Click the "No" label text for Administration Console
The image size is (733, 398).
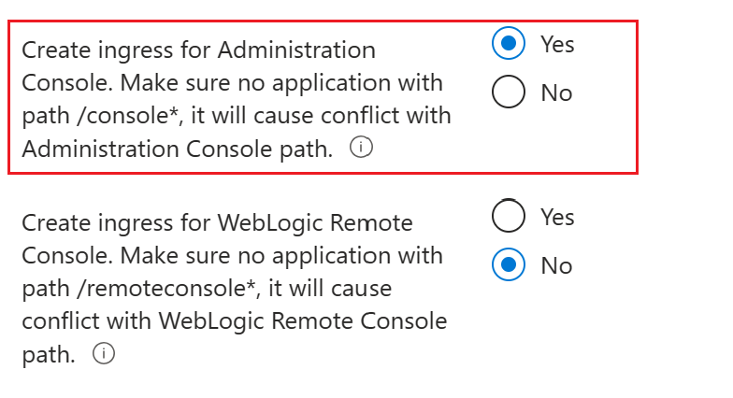(556, 92)
